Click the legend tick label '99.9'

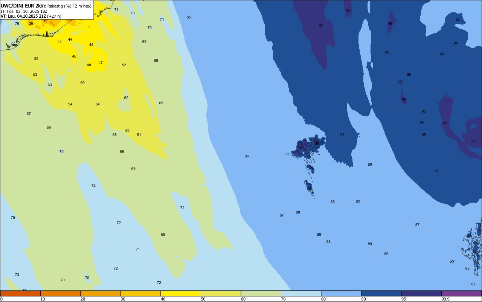pyautogui.click(x=445, y=299)
